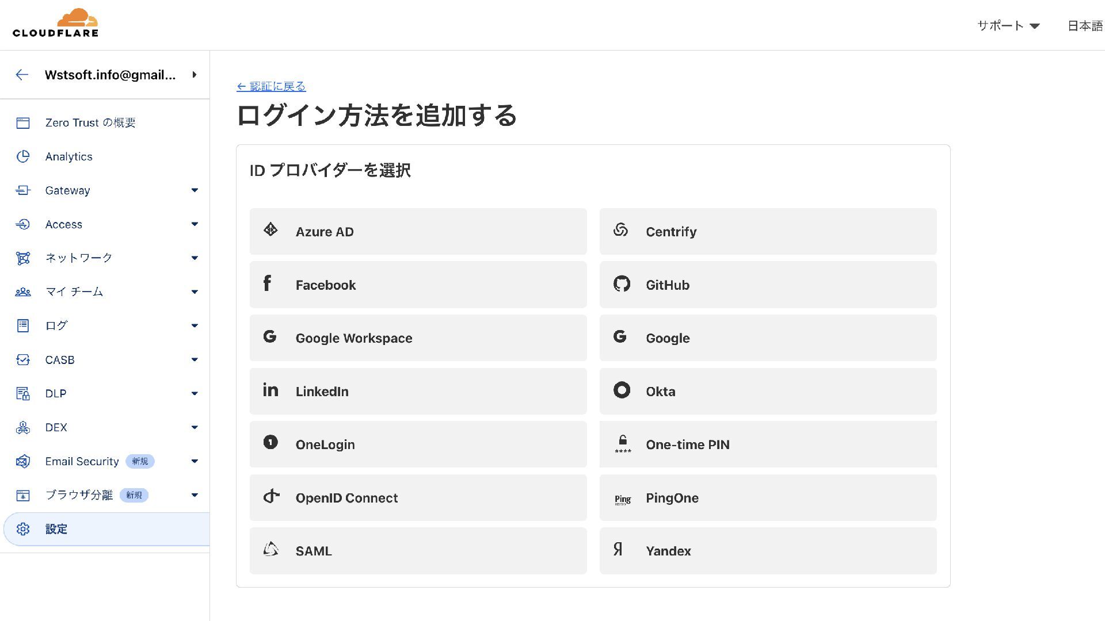This screenshot has height=621, width=1105.
Task: Expand the Gateway menu arrow
Action: click(195, 190)
